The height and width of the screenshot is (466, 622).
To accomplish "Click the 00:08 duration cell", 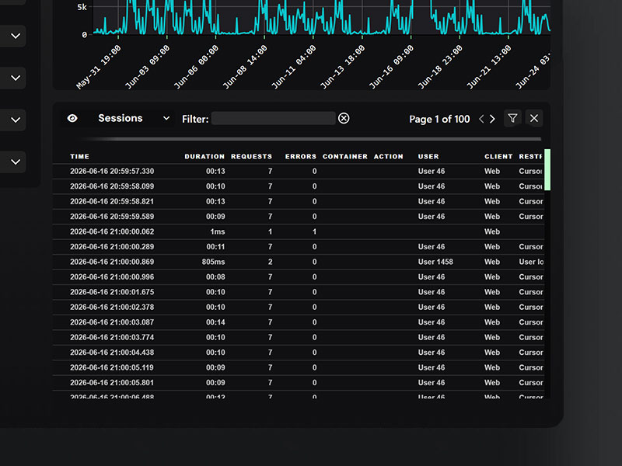I will point(215,276).
